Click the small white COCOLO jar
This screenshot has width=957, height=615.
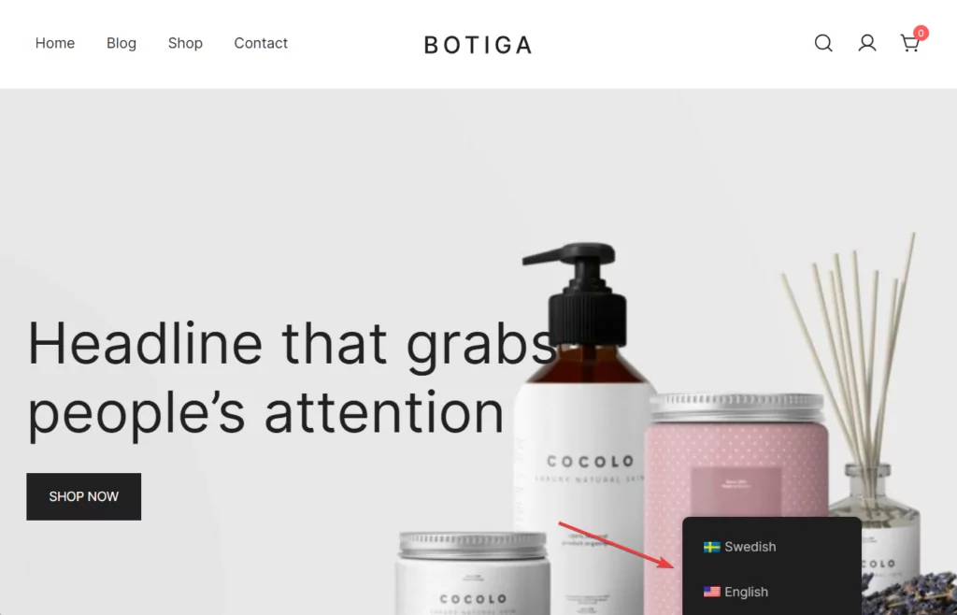tap(473, 574)
